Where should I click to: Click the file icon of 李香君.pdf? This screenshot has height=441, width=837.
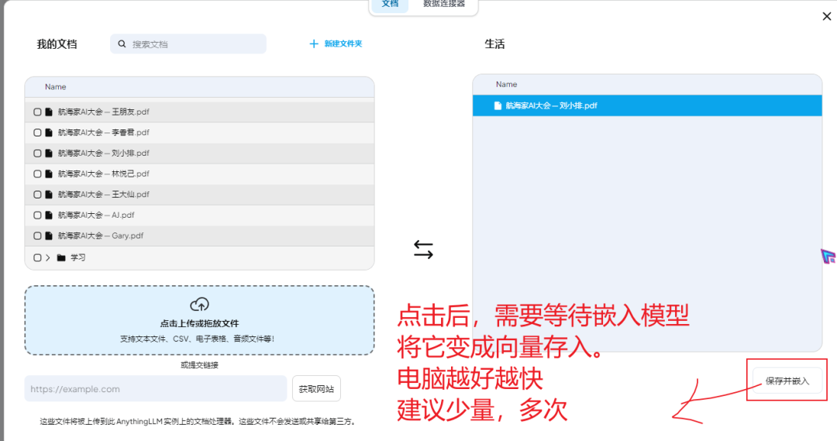pos(49,133)
